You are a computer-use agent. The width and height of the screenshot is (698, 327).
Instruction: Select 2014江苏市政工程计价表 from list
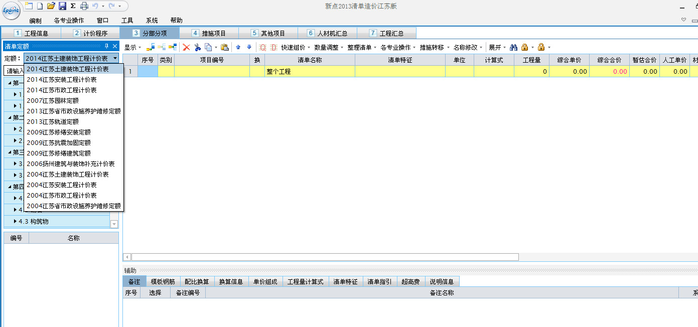[x=73, y=90]
